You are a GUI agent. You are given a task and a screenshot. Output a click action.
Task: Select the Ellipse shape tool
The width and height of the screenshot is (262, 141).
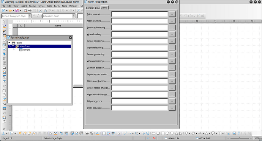point(167,133)
